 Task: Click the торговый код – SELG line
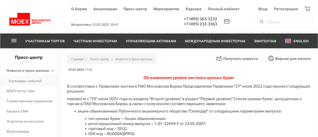108,129
